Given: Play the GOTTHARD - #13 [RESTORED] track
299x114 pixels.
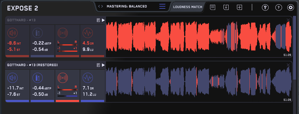Looking at the screenshot, I should click(x=103, y=65).
